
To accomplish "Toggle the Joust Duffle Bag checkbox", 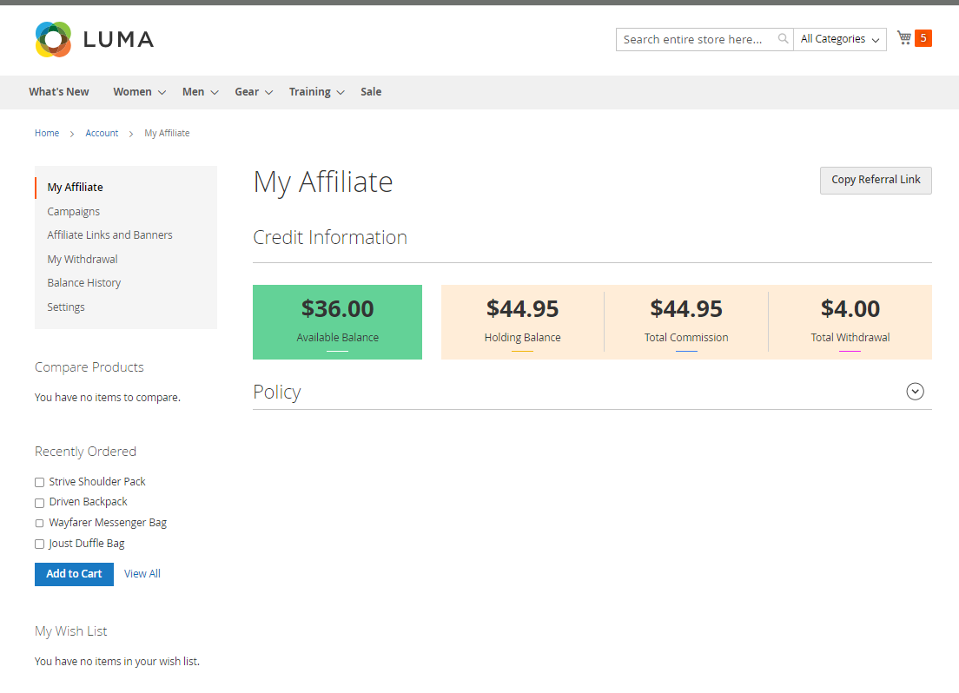I will (x=39, y=544).
